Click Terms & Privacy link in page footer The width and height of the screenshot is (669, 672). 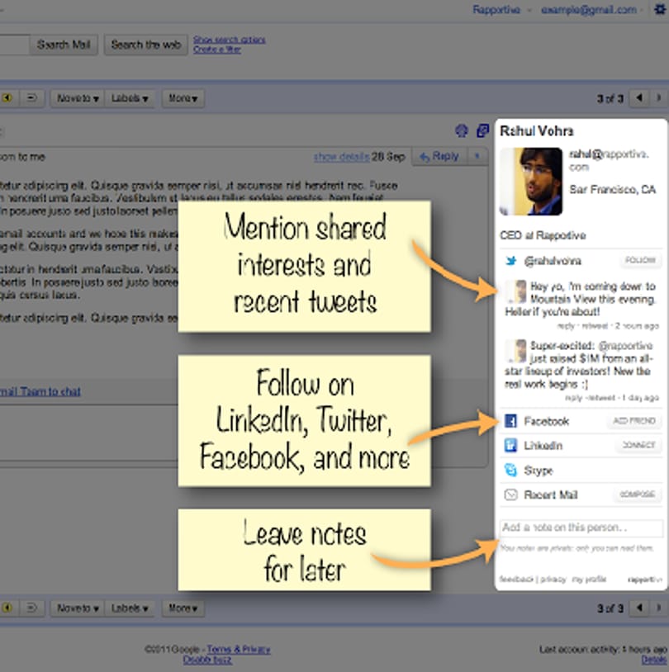(239, 649)
